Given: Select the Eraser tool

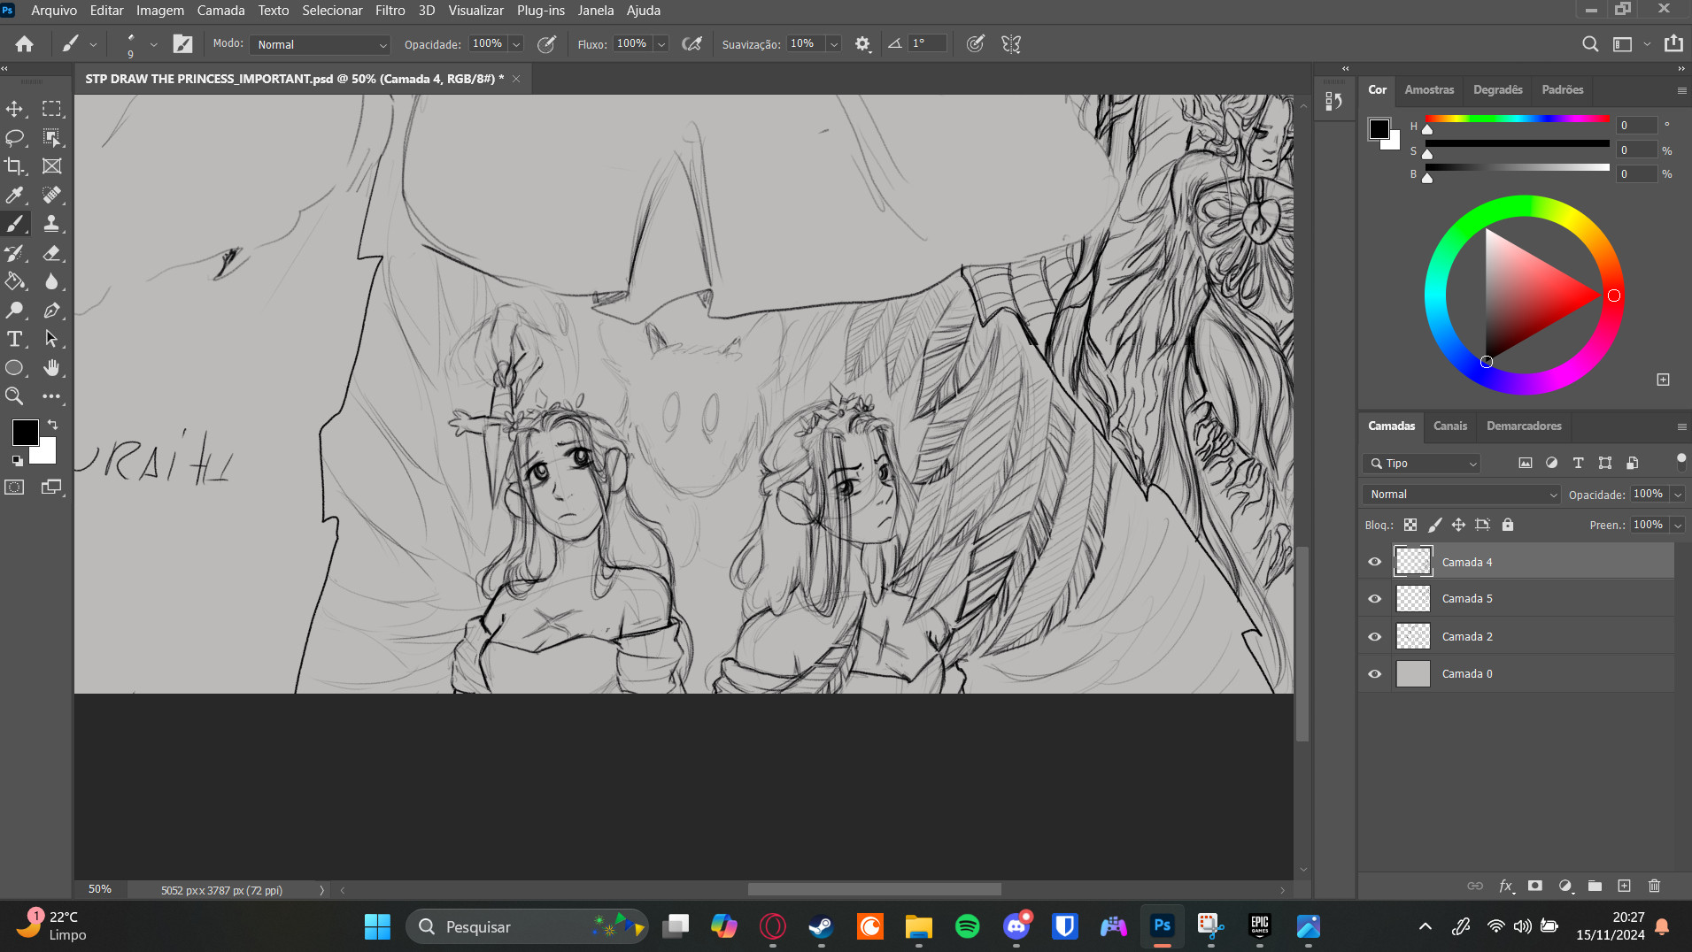Looking at the screenshot, I should click(52, 253).
